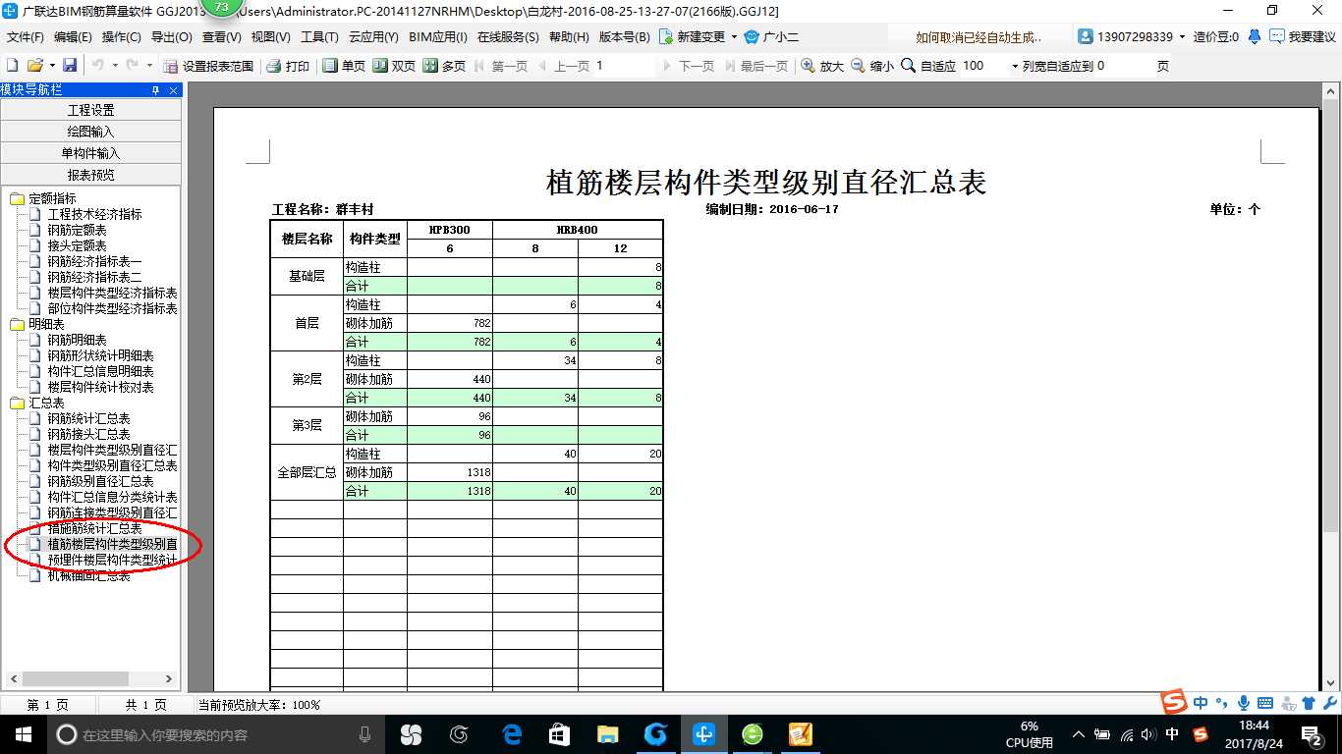Click the taskbar search box

pyautogui.click(x=218, y=734)
